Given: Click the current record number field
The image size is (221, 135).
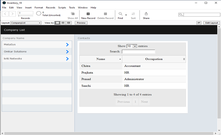Looking at the screenshot, I should (x=25, y=13).
